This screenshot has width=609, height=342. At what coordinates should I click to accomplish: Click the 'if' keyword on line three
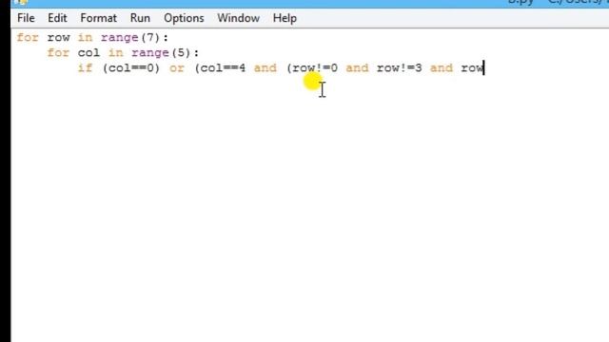tap(85, 67)
